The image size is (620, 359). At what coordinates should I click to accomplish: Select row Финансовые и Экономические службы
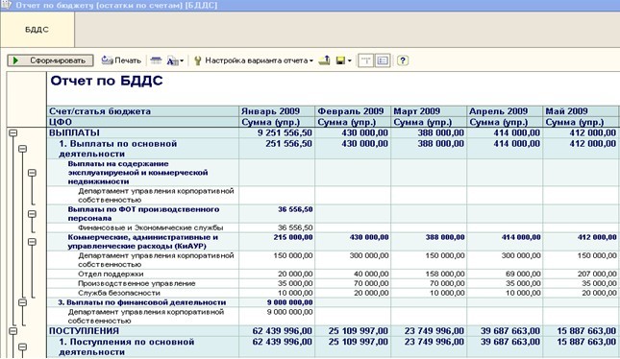click(151, 227)
